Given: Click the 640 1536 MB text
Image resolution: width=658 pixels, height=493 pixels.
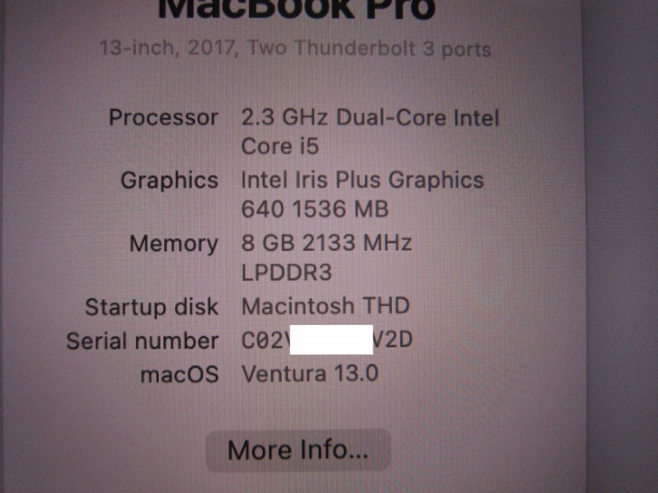Looking at the screenshot, I should [x=315, y=209].
